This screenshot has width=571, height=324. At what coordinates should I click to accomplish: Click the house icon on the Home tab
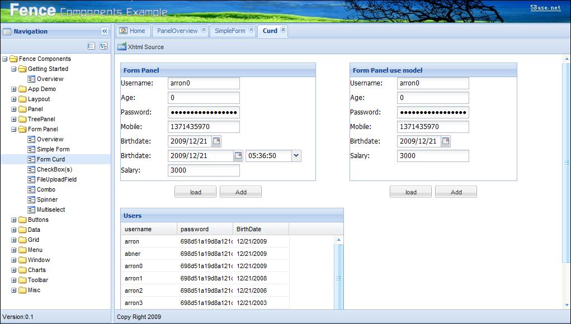[123, 31]
